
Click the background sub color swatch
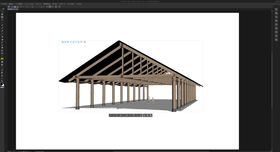coord(3,85)
